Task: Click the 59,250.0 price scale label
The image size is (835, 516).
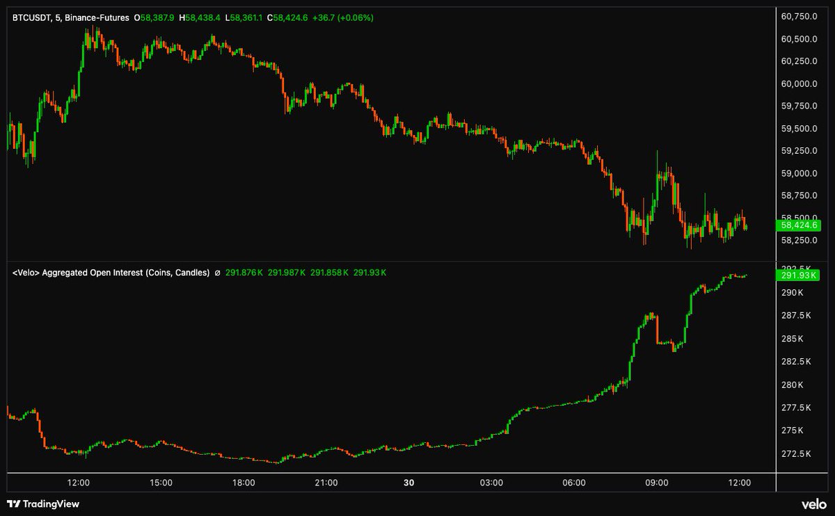Action: [x=800, y=151]
